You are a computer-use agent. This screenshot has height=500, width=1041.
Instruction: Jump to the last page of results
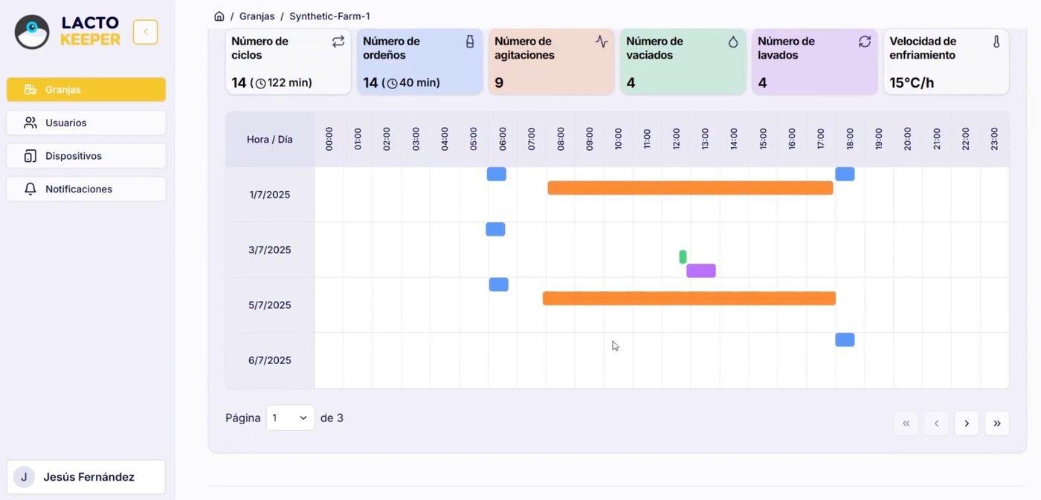996,423
